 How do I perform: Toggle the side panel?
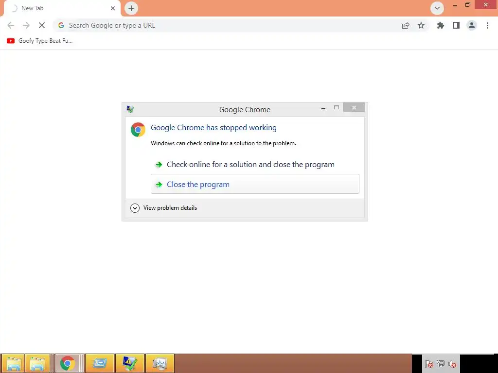click(456, 25)
